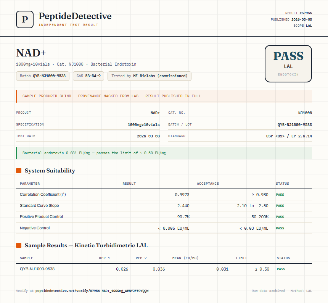Click the CAS 53-84-9 chip

click(88, 76)
